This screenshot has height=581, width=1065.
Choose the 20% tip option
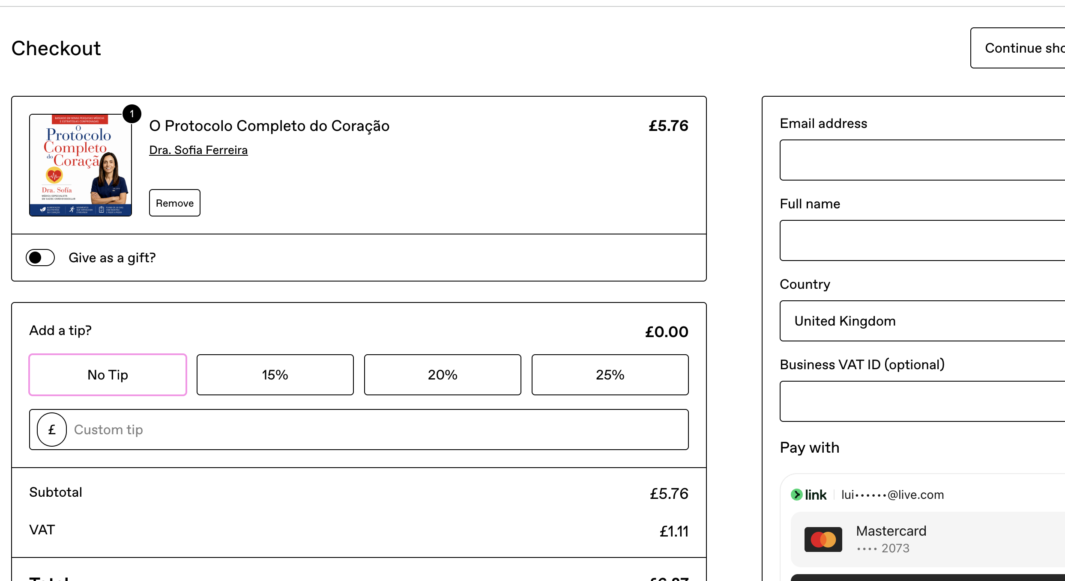pyautogui.click(x=443, y=375)
